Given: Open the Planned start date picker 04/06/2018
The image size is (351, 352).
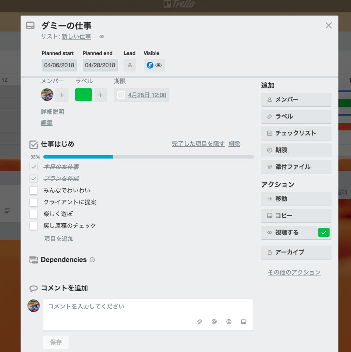Looking at the screenshot, I should [x=59, y=65].
